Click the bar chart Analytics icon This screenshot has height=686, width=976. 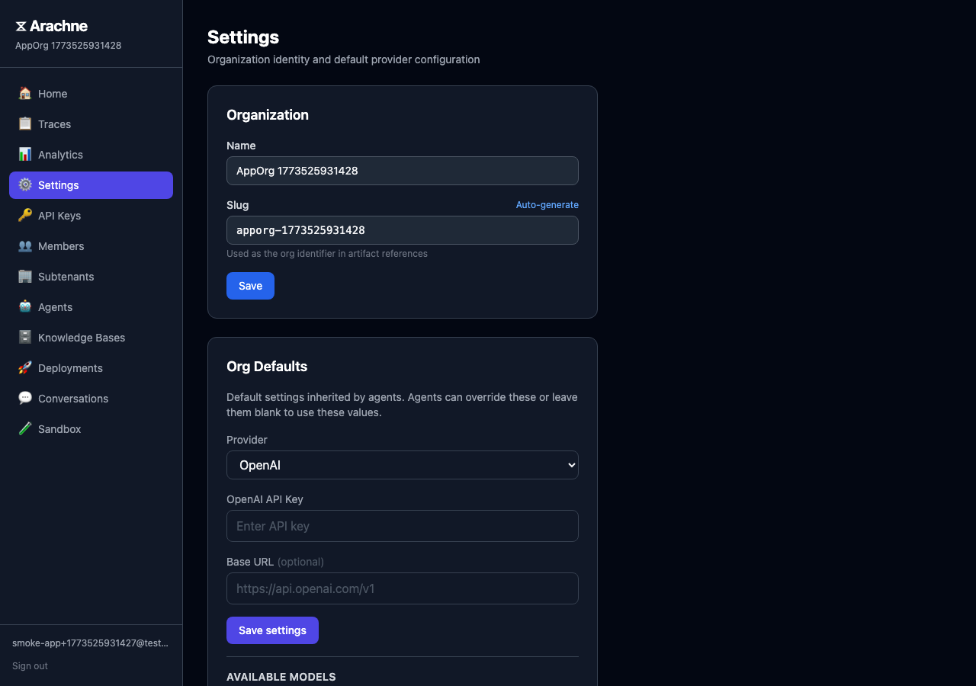tap(25, 155)
